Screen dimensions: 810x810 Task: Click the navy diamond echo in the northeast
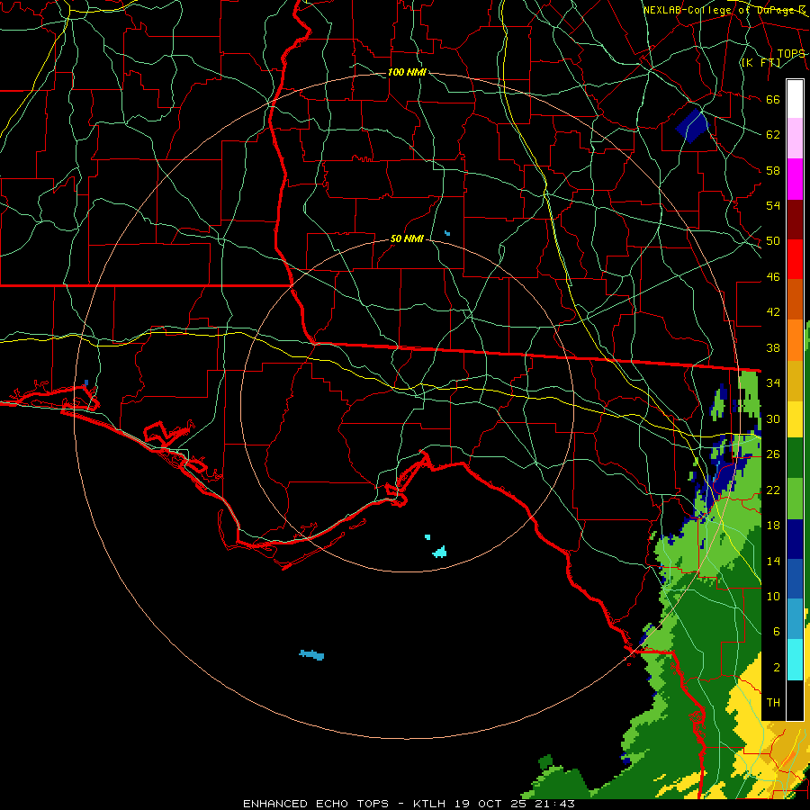point(692,126)
